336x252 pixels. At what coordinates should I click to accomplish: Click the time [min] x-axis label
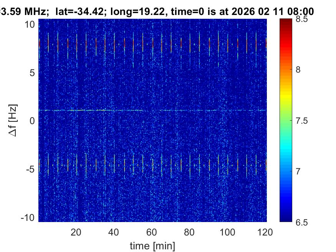[153, 245]
